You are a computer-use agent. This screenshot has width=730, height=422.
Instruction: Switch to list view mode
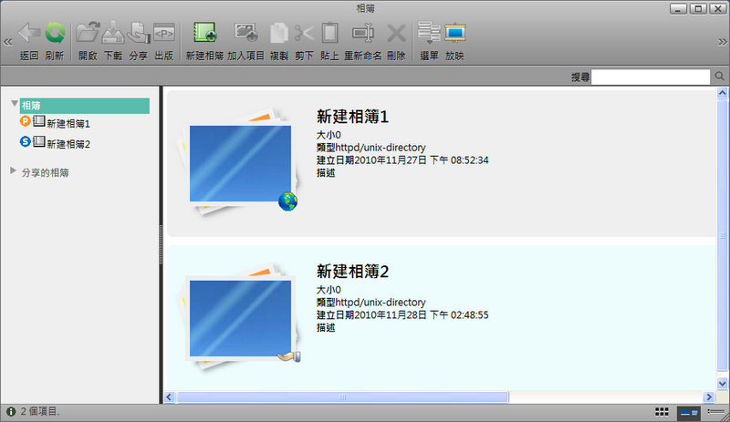714,413
